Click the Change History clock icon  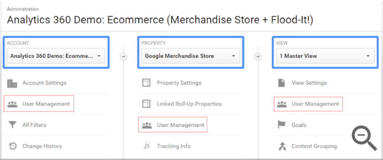(x=12, y=146)
